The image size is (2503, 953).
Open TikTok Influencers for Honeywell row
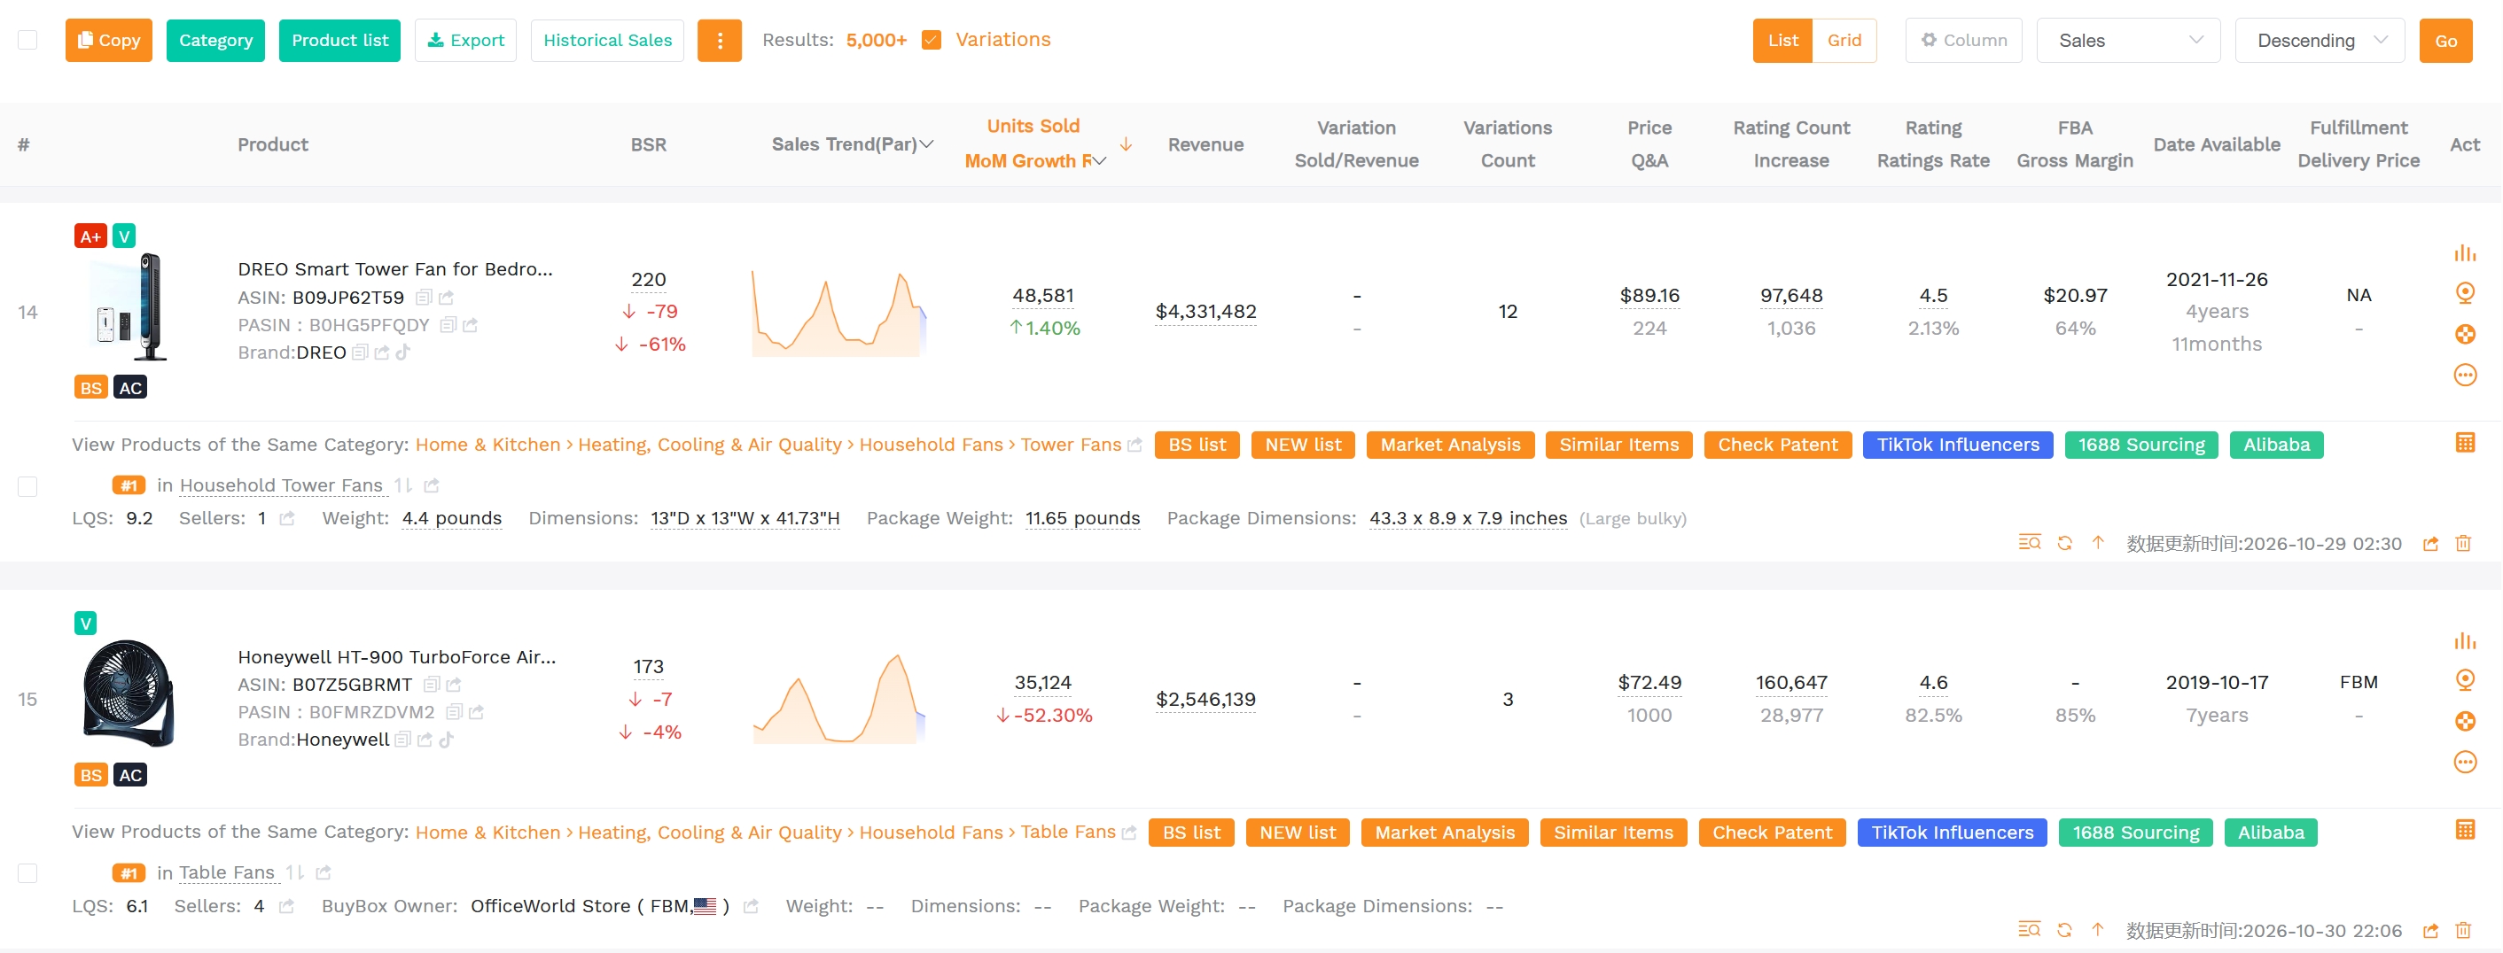pyautogui.click(x=1951, y=833)
